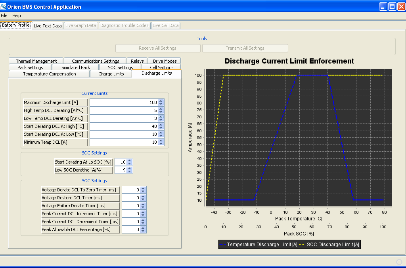Screen dimensions: 406x268
Task: Increase Minimum Temp DCL value
Action: (x=161, y=141)
